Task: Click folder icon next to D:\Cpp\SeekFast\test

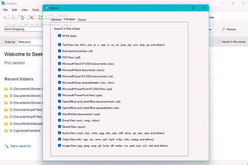Action: (x=6, y=131)
